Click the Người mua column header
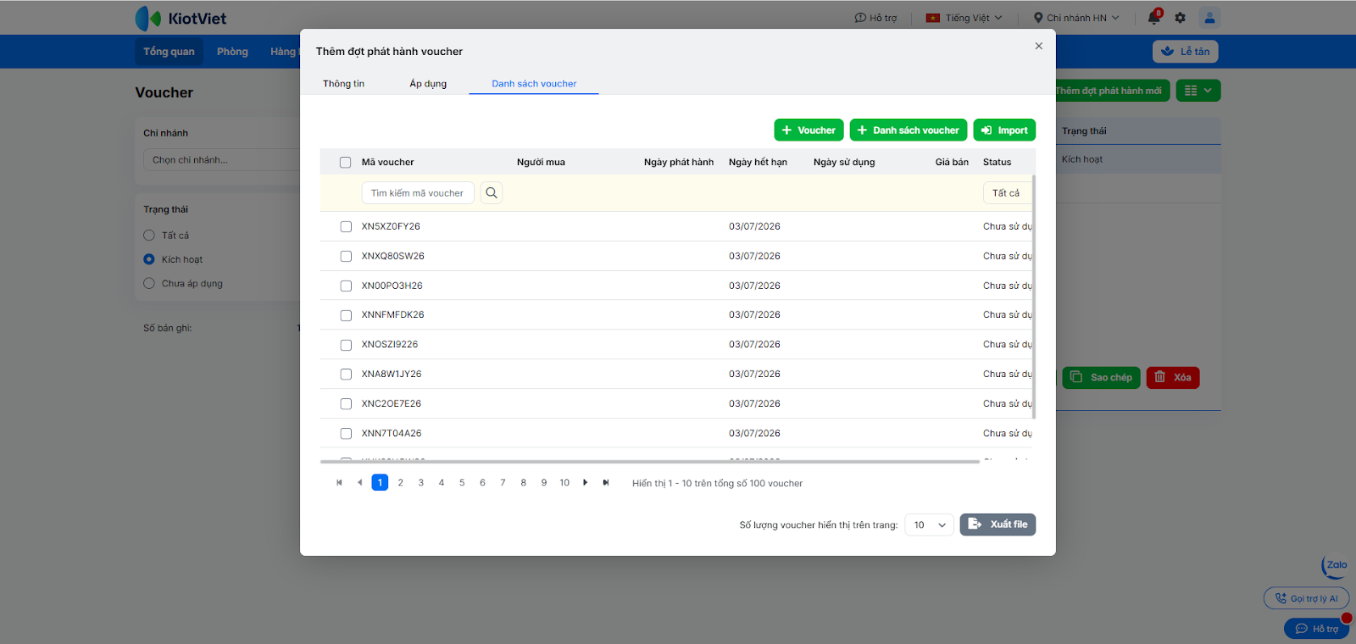Image resolution: width=1356 pixels, height=644 pixels. (x=541, y=163)
